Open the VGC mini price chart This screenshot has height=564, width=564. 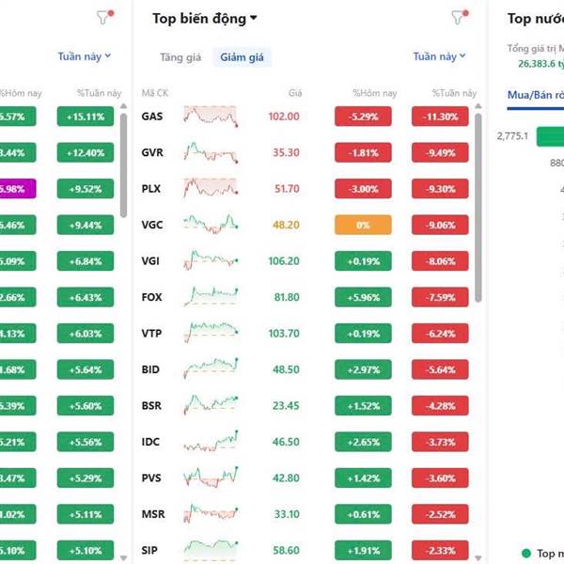(211, 225)
